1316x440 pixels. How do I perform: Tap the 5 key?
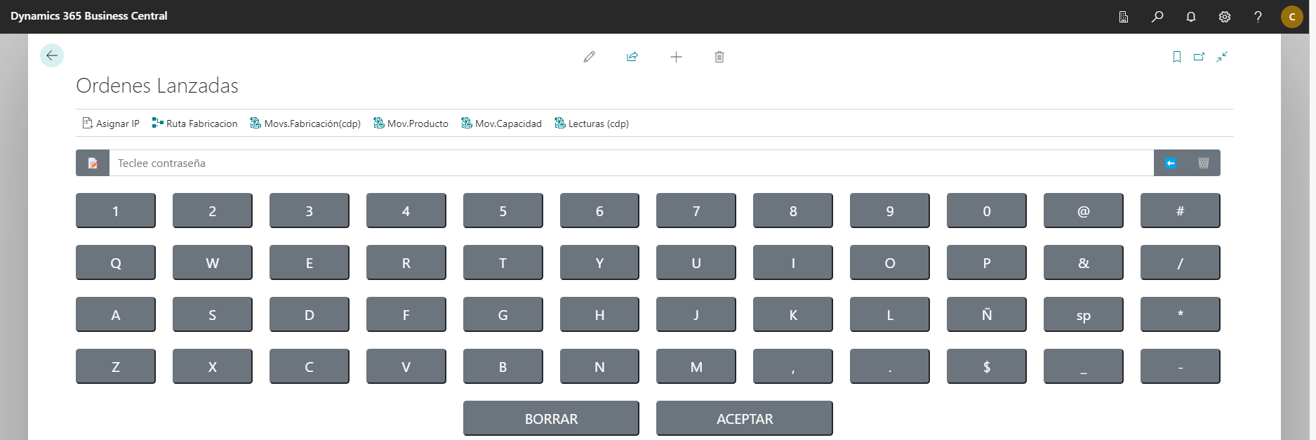[503, 211]
